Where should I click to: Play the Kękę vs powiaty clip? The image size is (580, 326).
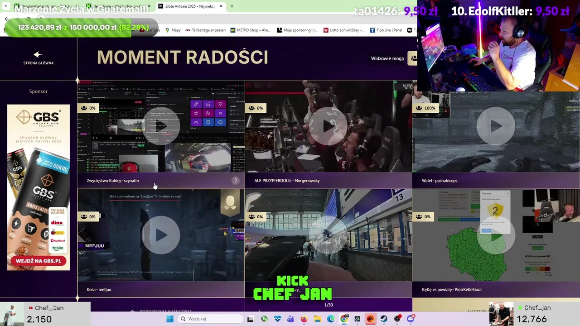pos(496,235)
